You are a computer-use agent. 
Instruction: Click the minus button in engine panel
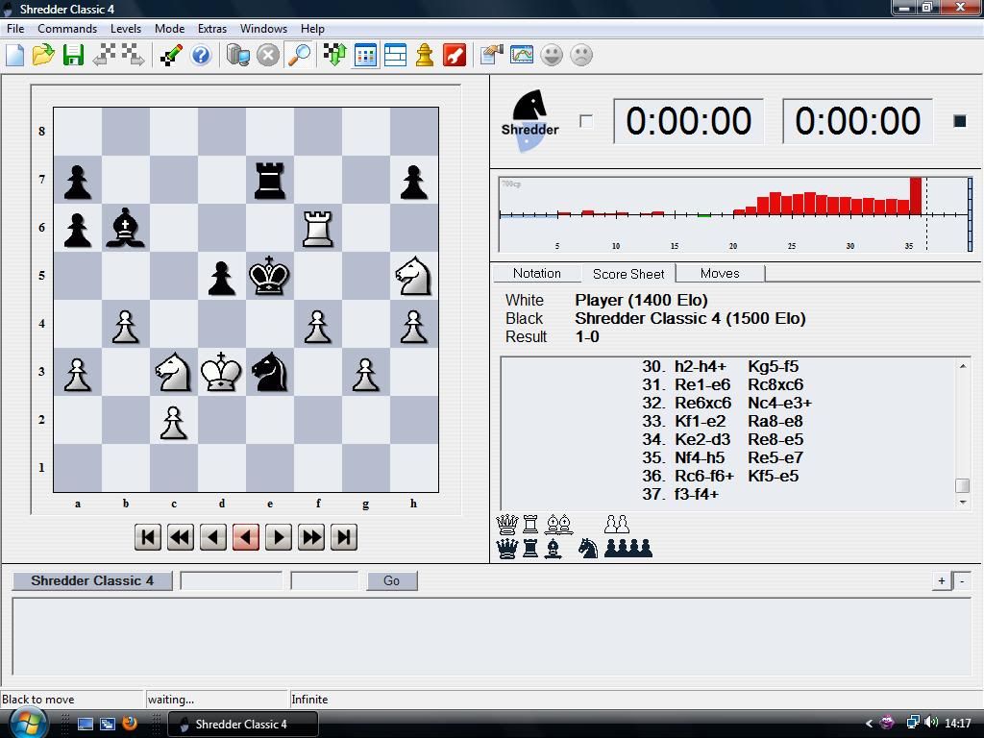tap(962, 581)
